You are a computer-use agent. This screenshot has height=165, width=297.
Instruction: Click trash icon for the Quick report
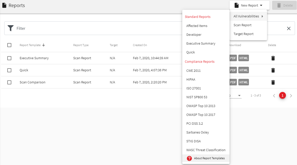[x=273, y=70]
